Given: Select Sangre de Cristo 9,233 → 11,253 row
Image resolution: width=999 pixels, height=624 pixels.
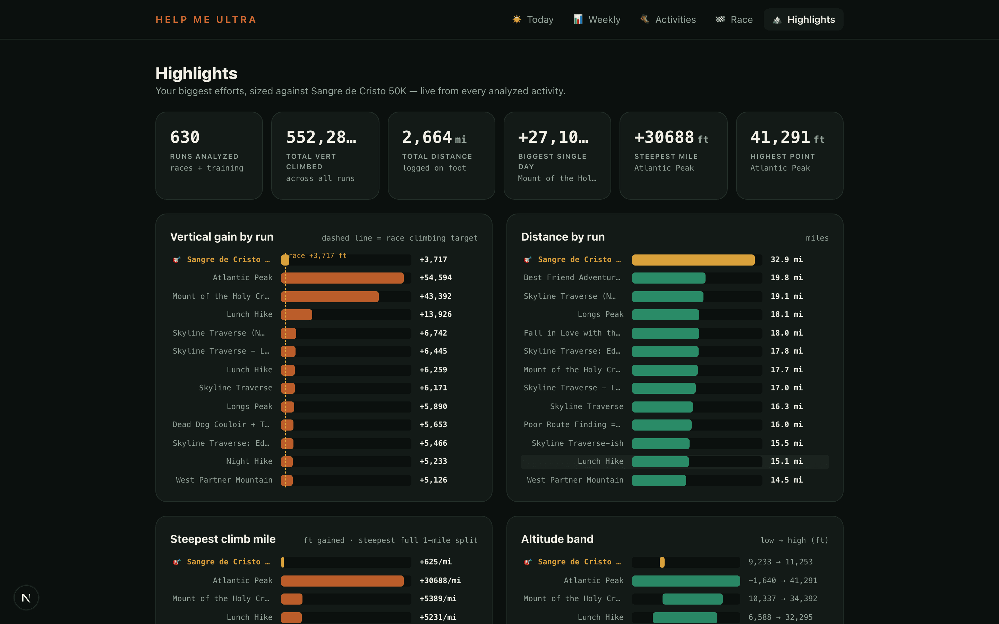Looking at the screenshot, I should coord(675,562).
